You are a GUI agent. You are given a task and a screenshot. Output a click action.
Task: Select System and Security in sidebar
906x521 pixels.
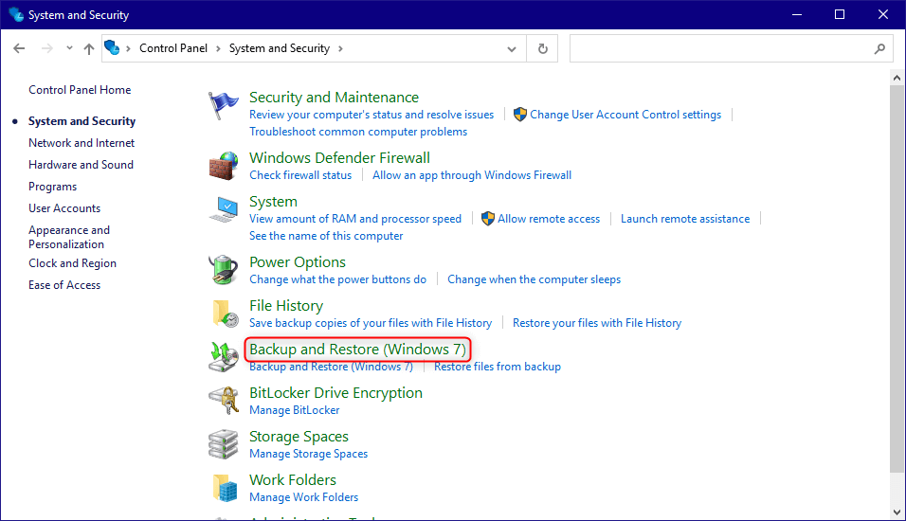click(x=82, y=120)
